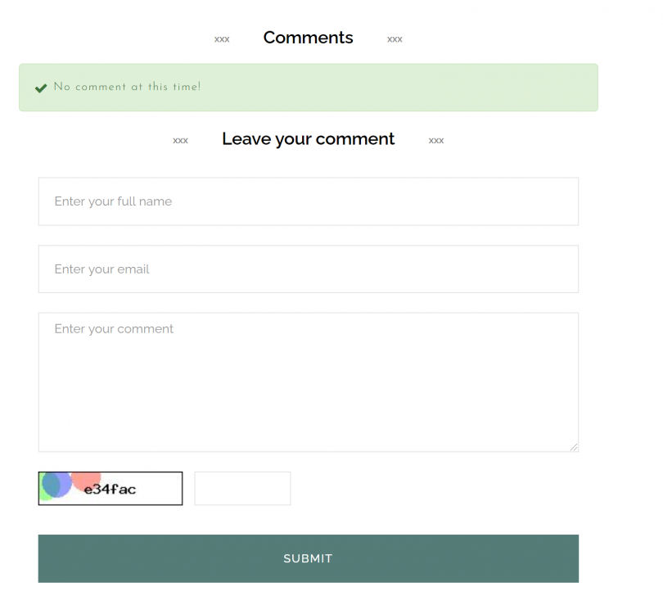Click the xxx right of Leave your comment
The image size is (663, 614).
pyautogui.click(x=435, y=140)
